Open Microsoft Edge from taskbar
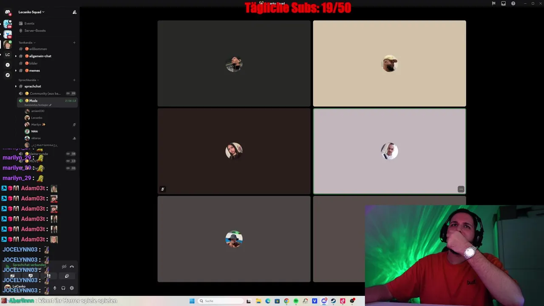544x306 pixels. click(268, 301)
